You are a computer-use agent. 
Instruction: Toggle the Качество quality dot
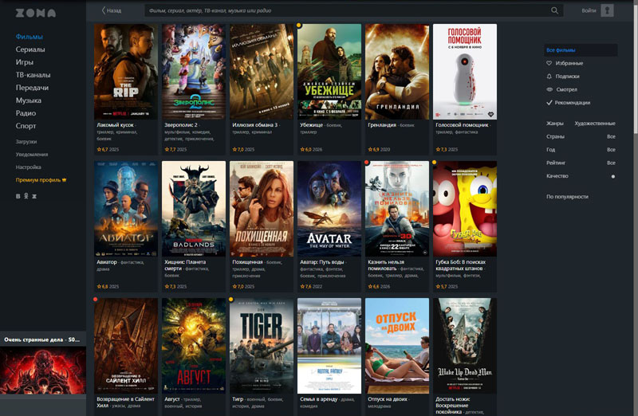612,176
